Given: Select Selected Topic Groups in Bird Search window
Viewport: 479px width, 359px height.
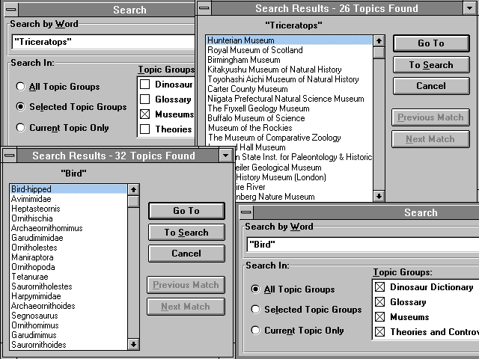Looking at the screenshot, I should (x=306, y=310).
